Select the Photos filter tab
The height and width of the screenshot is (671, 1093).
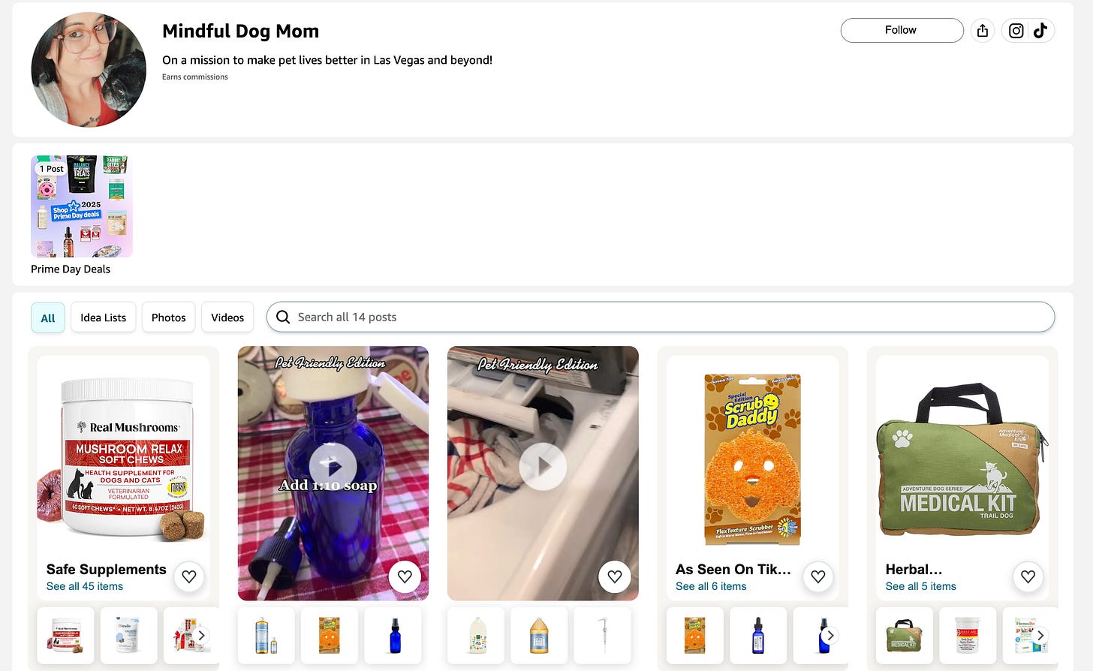click(x=169, y=317)
